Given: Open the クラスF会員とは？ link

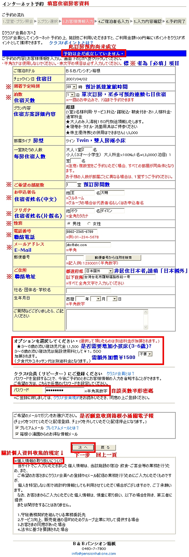Looking at the screenshot, I should pos(120,373).
